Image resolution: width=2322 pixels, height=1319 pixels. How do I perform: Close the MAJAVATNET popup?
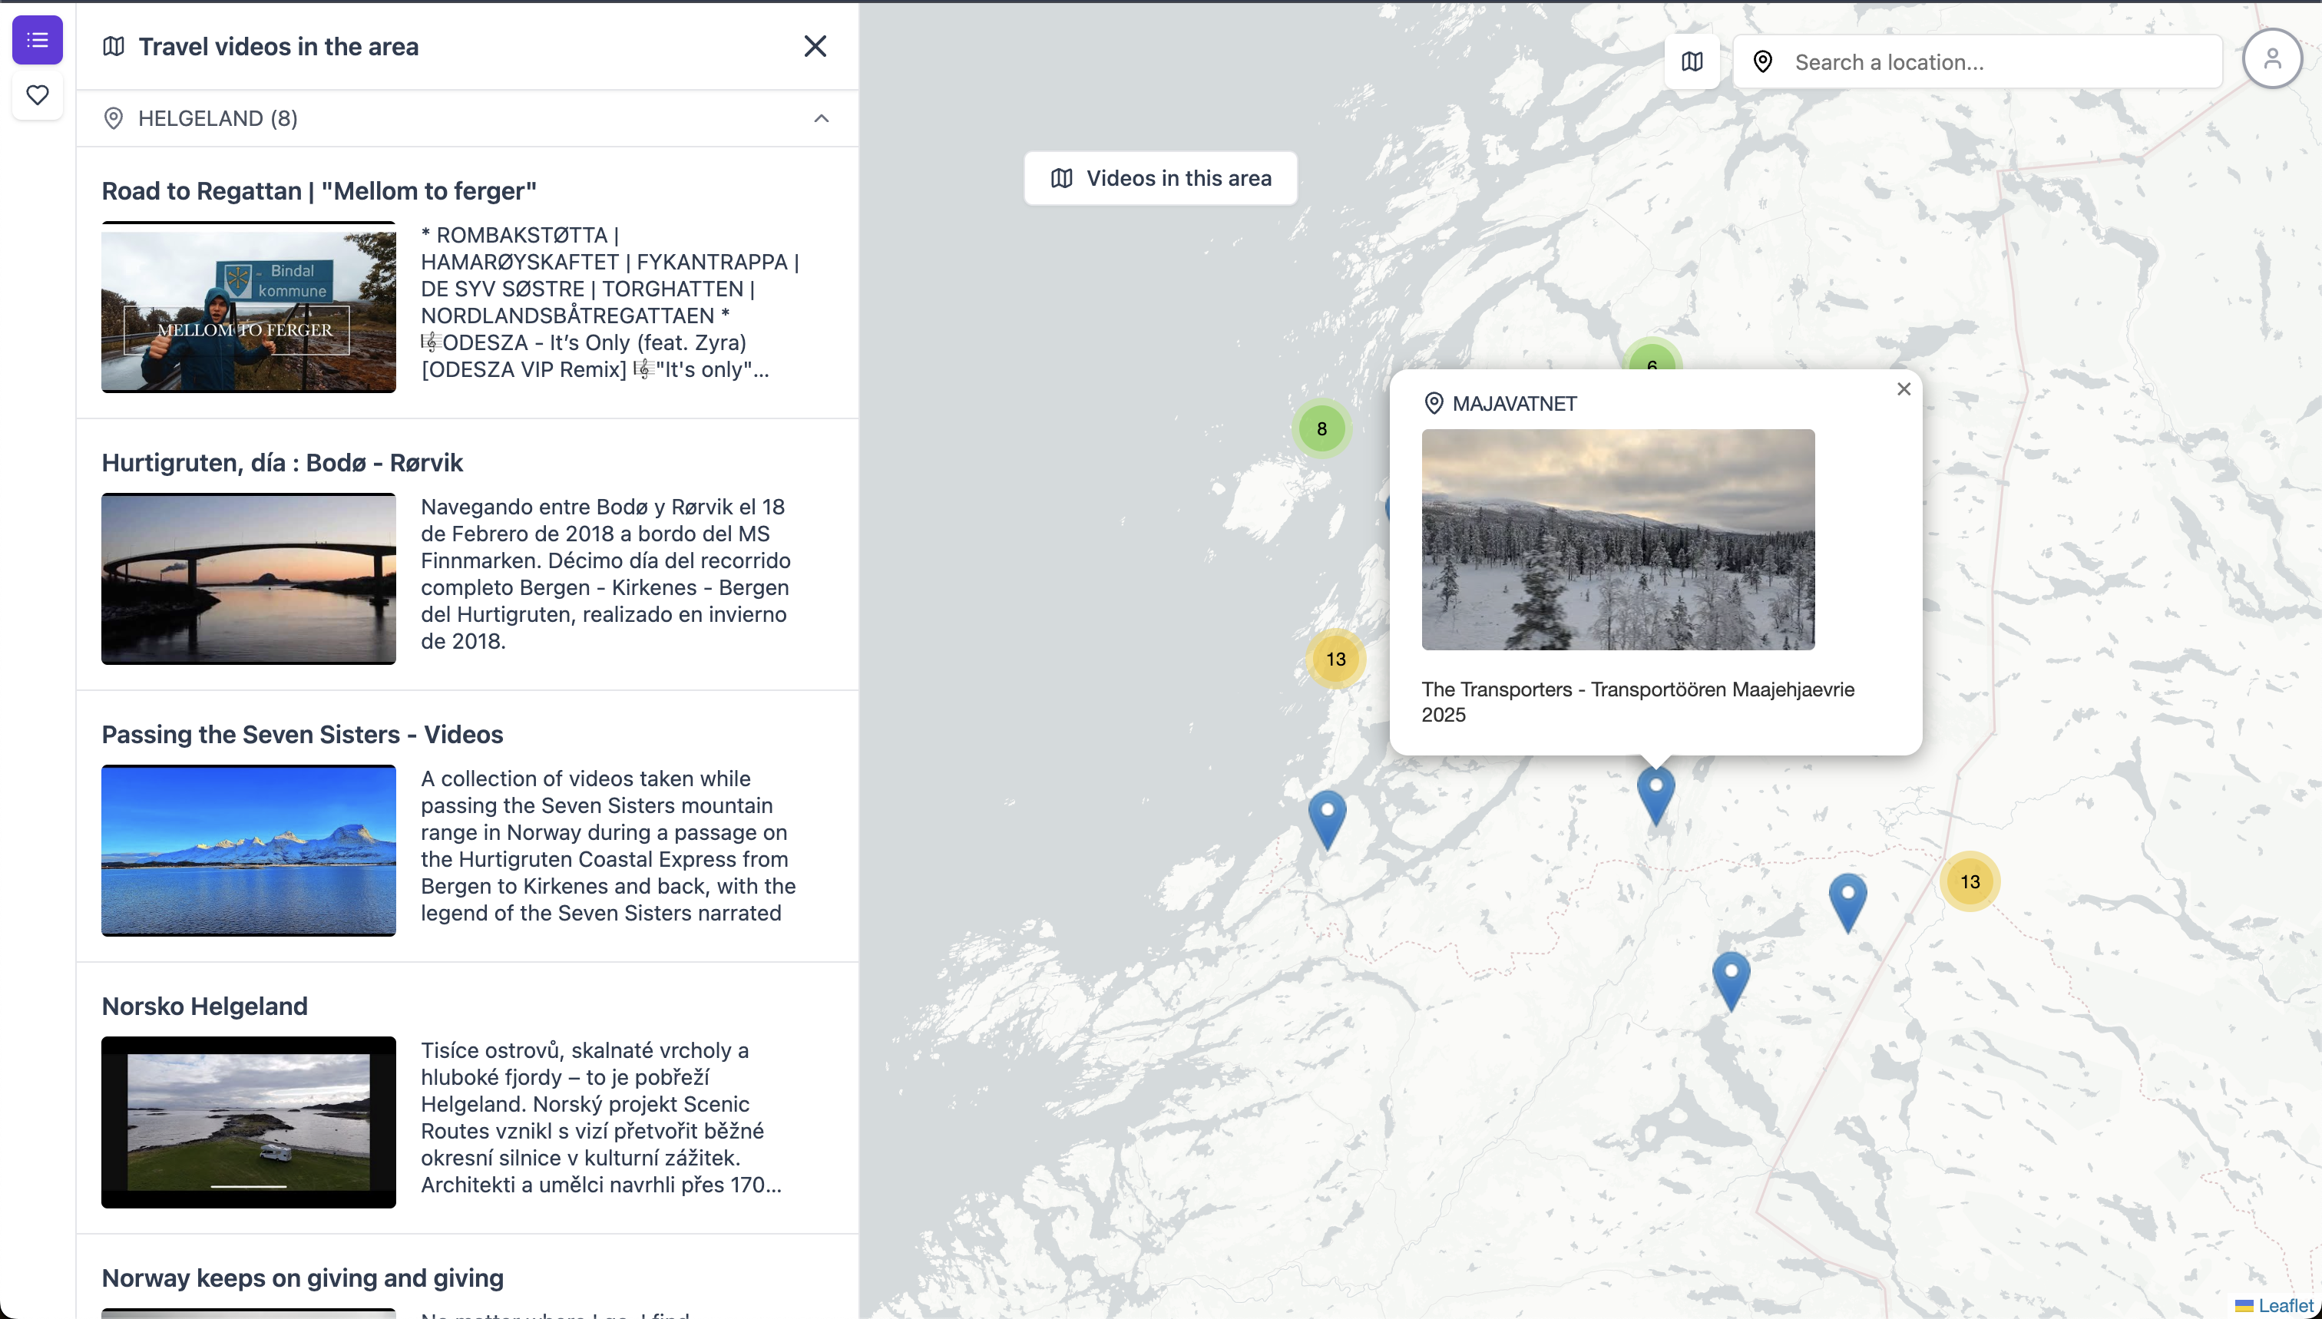click(1904, 388)
